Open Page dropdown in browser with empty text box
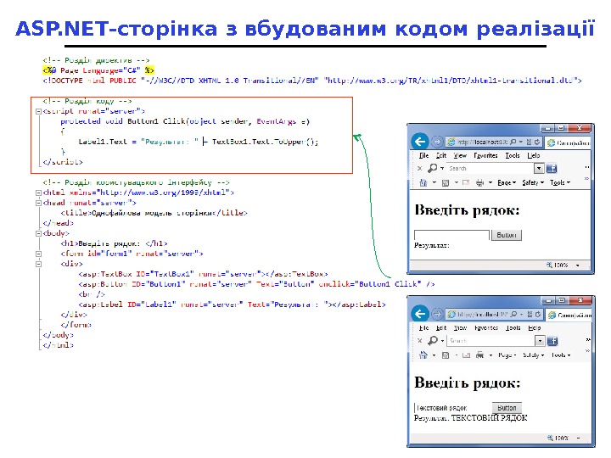The height and width of the screenshot is (458, 611). [507, 182]
